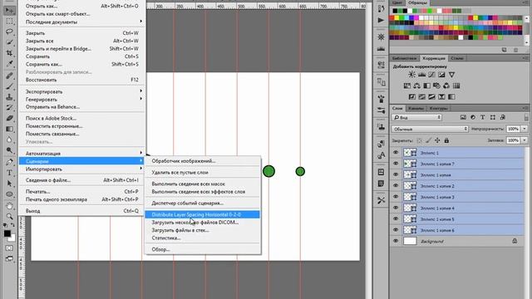The width and height of the screenshot is (532, 299).
Task: Expand the Последние документы submenu
Action: 82,22
